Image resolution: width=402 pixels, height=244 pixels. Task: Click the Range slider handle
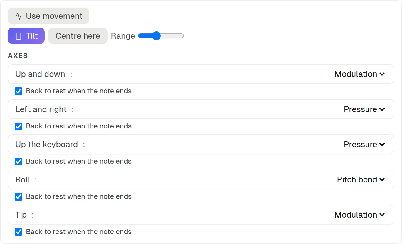(x=156, y=36)
